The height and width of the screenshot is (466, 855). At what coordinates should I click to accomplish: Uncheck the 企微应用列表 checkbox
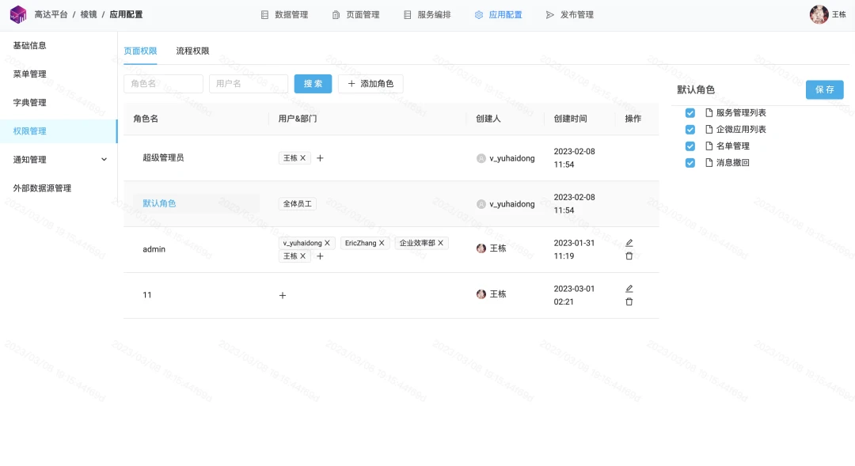pos(690,129)
